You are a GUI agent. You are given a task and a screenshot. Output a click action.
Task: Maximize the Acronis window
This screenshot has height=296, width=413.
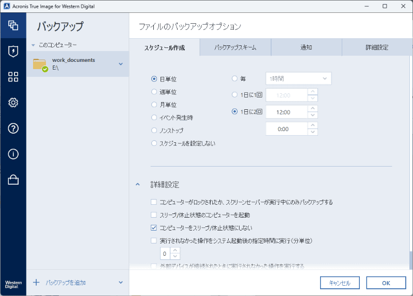pyautogui.click(x=385, y=6)
